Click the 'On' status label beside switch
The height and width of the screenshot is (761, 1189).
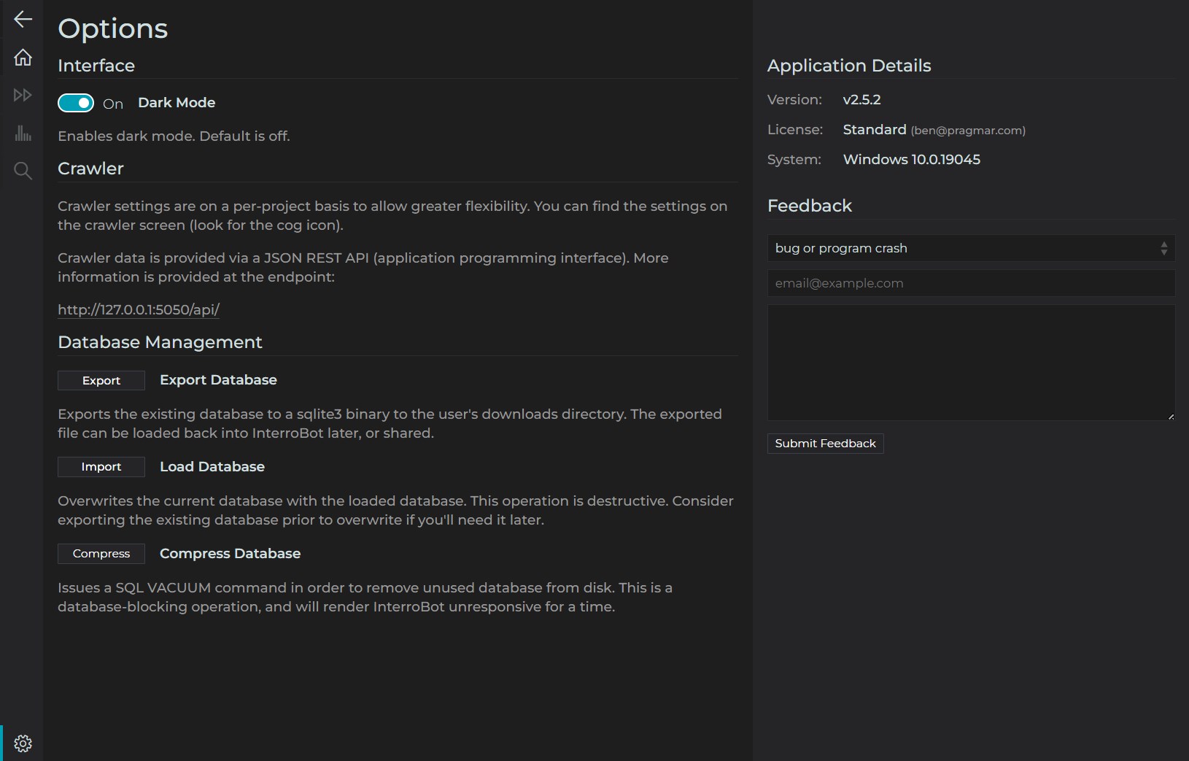[113, 104]
